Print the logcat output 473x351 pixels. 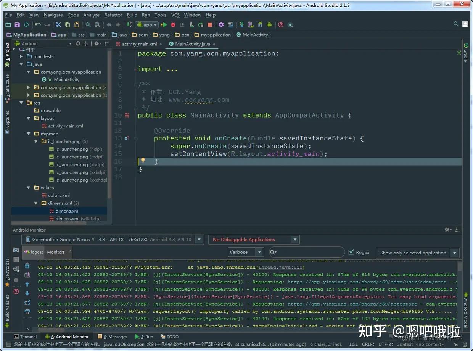pos(27,312)
